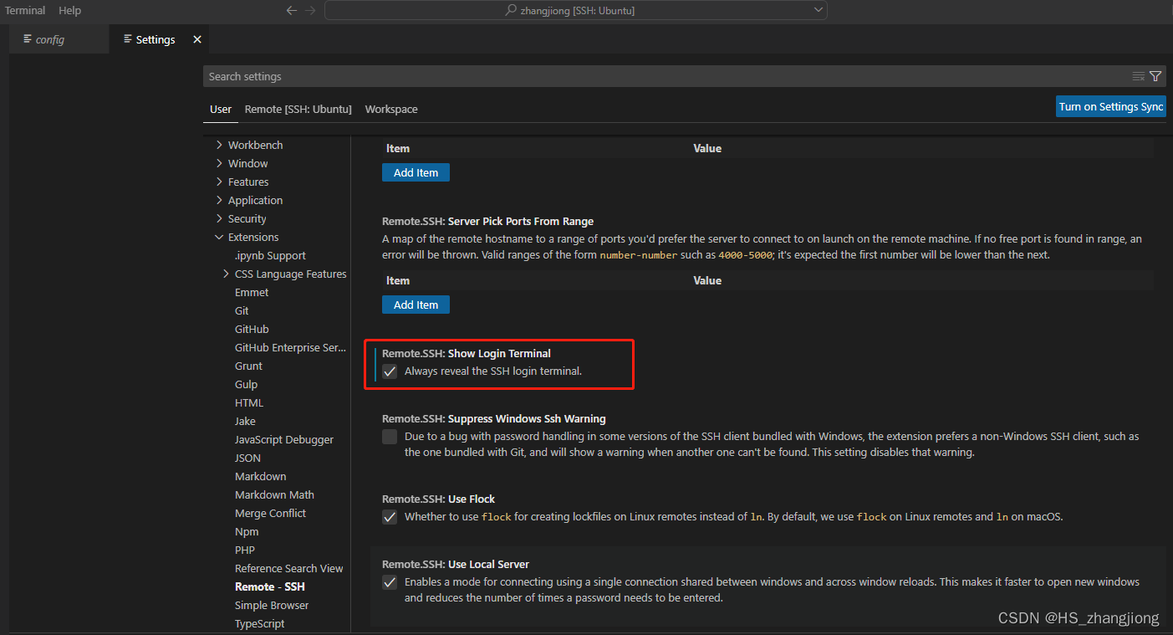
Task: Select Emmet in the extensions list
Action: [x=252, y=292]
